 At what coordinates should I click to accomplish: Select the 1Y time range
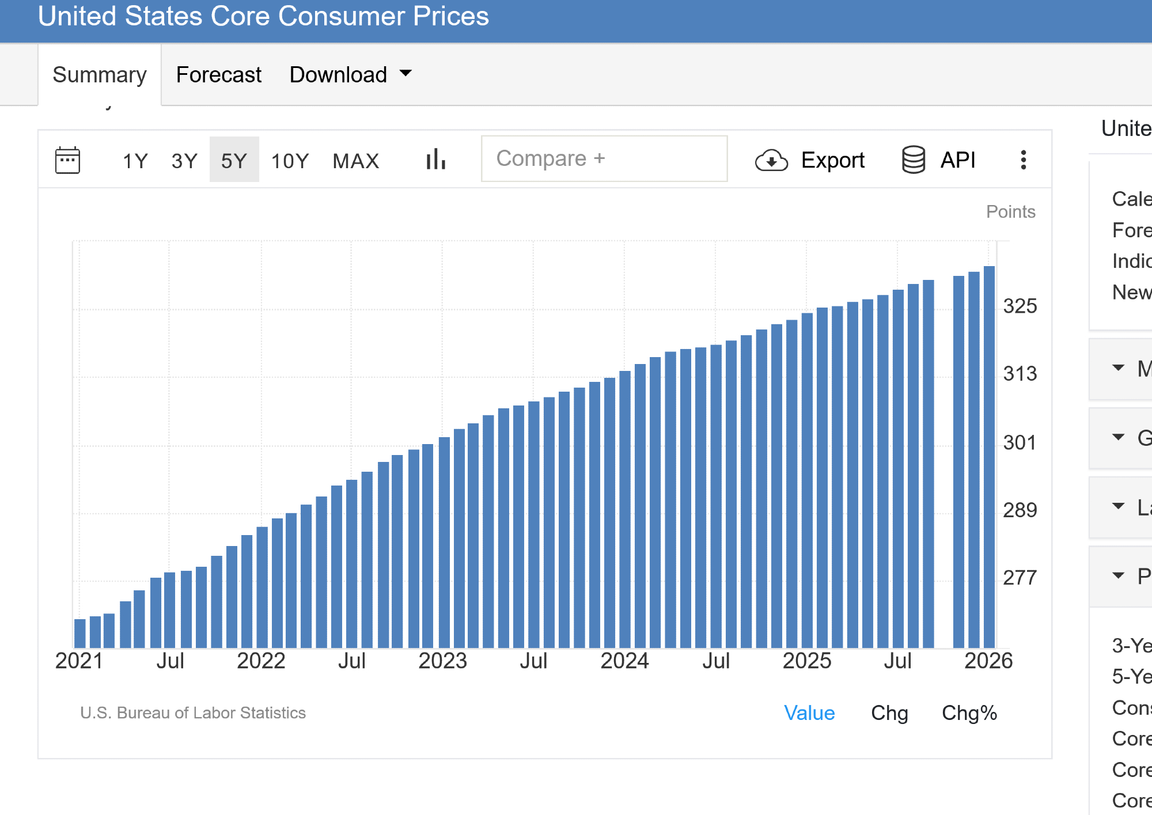pyautogui.click(x=135, y=160)
